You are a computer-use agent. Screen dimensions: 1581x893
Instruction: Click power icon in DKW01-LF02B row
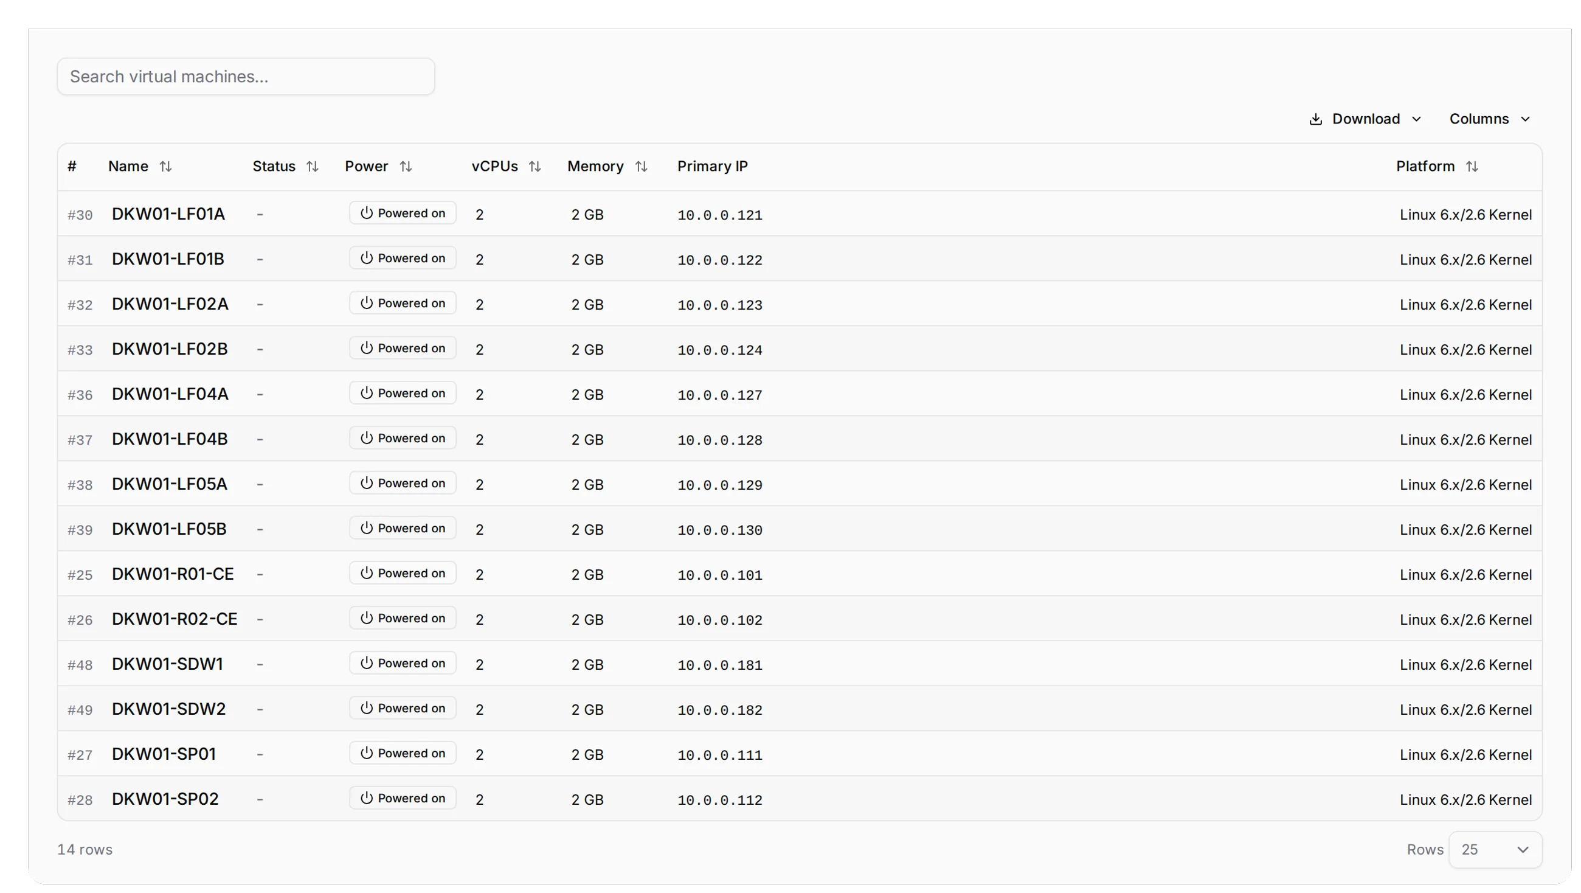pos(367,348)
